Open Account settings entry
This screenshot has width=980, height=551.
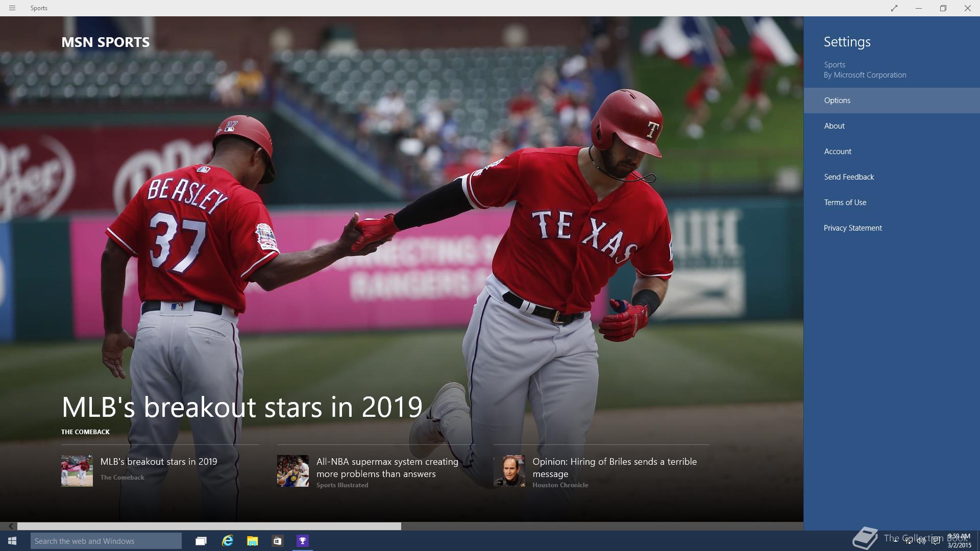(x=892, y=152)
